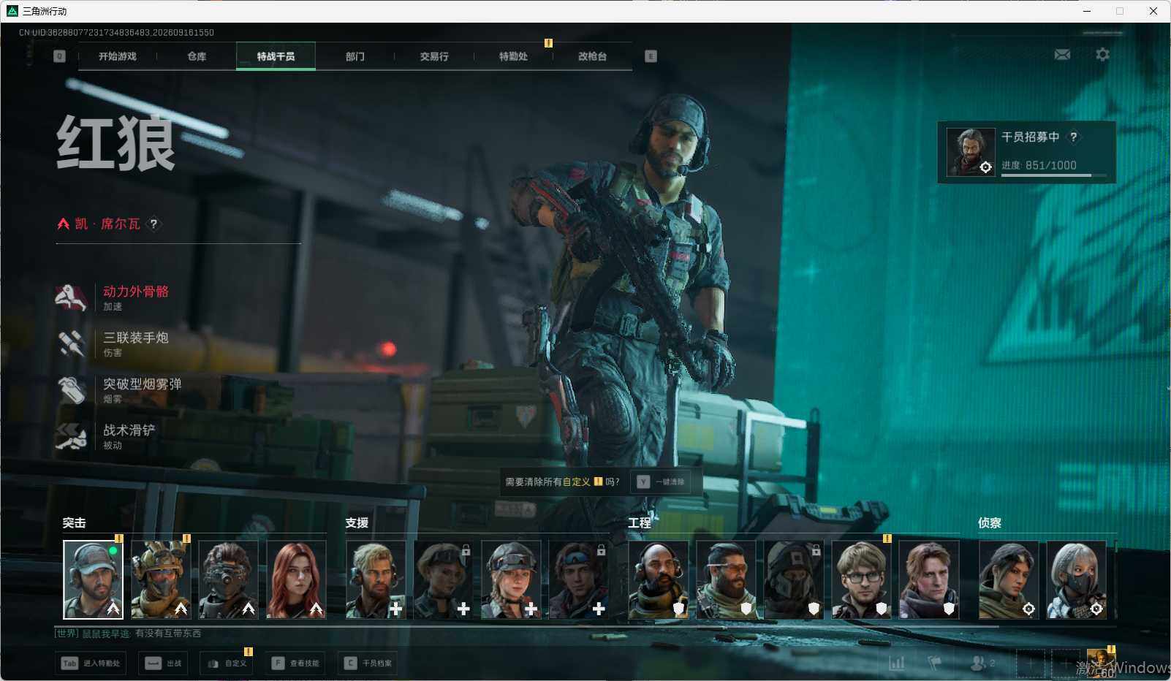Click the 一键清除 button
The image size is (1171, 681).
661,482
